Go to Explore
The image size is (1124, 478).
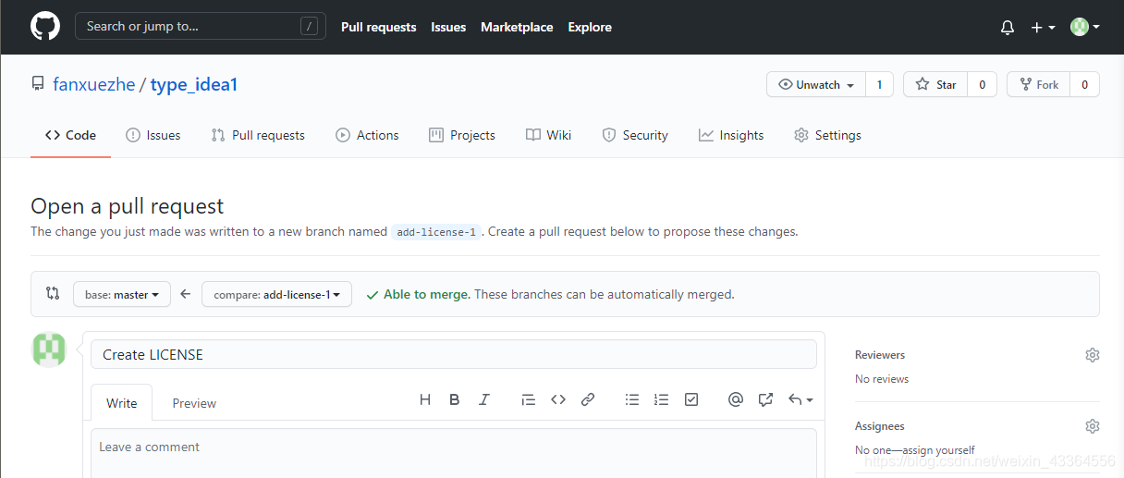coord(590,27)
